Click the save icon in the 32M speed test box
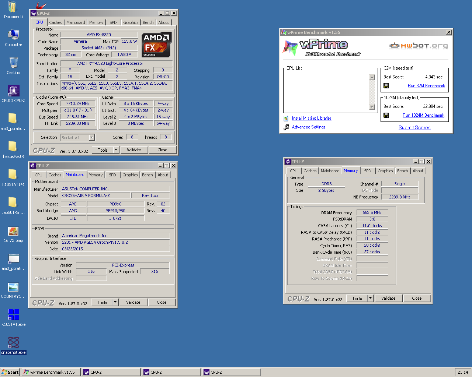This screenshot has height=377, width=472. coord(386,86)
